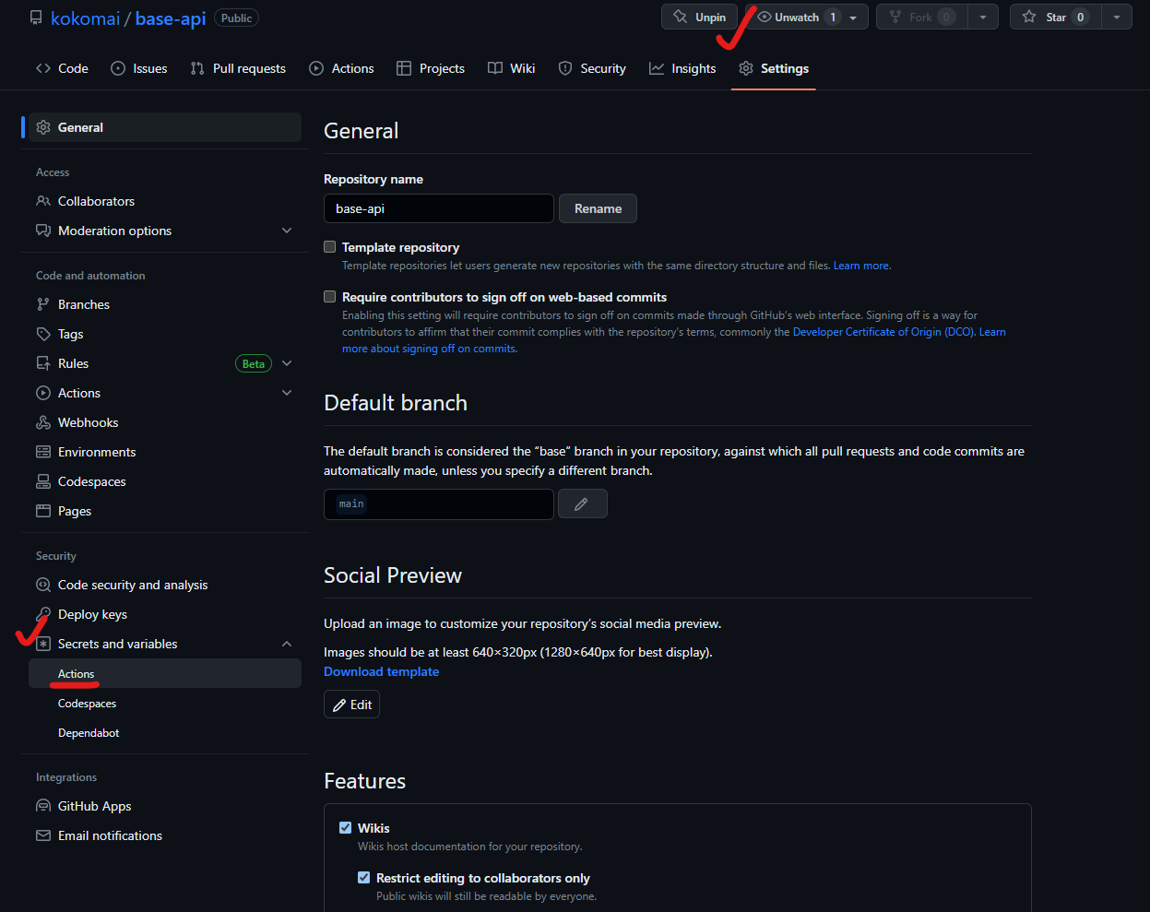Image resolution: width=1150 pixels, height=912 pixels.
Task: Click the key icon beside Deploy keys
Action: [x=43, y=614]
